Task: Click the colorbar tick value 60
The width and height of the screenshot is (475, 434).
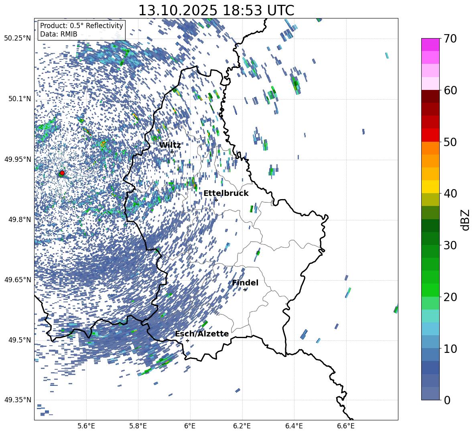Action: coord(450,90)
